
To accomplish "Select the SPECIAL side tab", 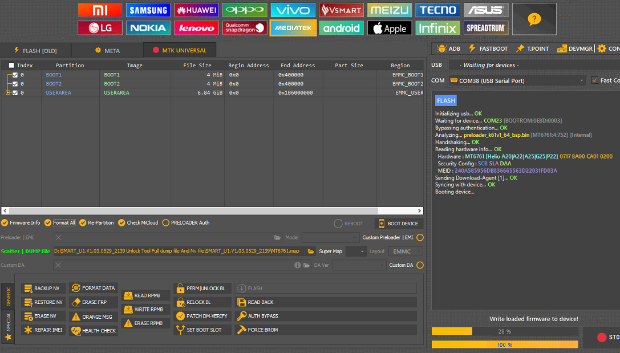I will click(8, 327).
